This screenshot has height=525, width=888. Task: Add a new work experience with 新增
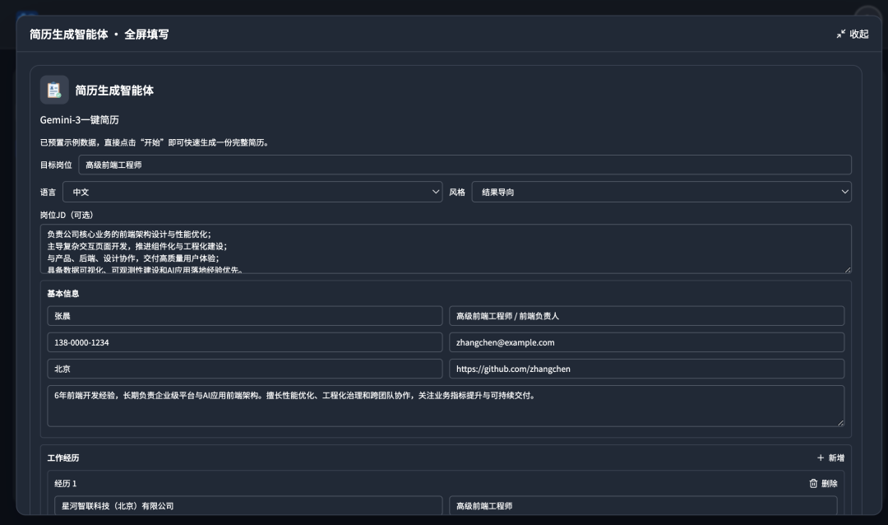pos(833,458)
